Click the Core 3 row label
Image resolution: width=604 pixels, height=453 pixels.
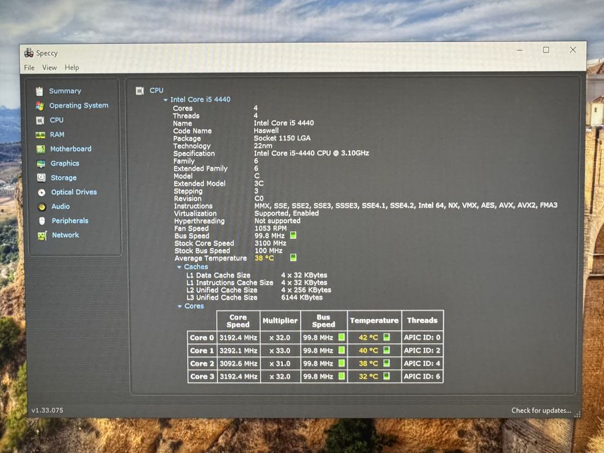(x=202, y=377)
